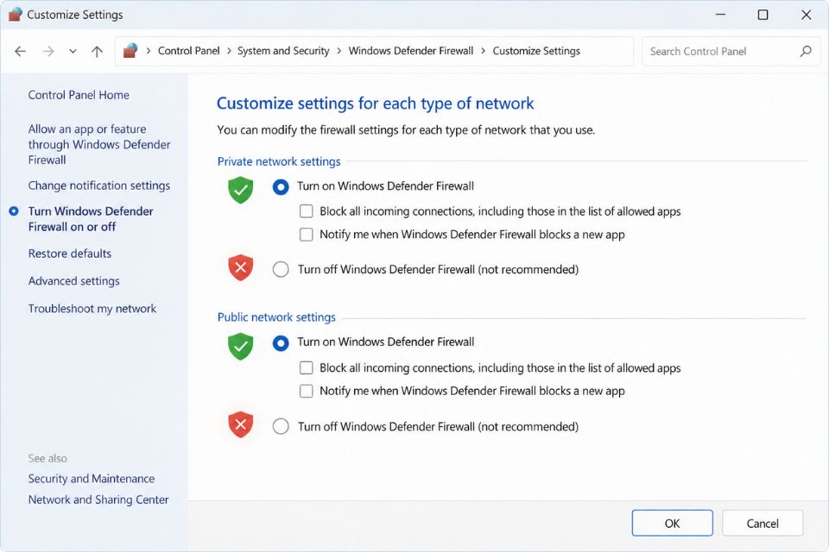Check Block all incoming connections under Private

point(306,211)
